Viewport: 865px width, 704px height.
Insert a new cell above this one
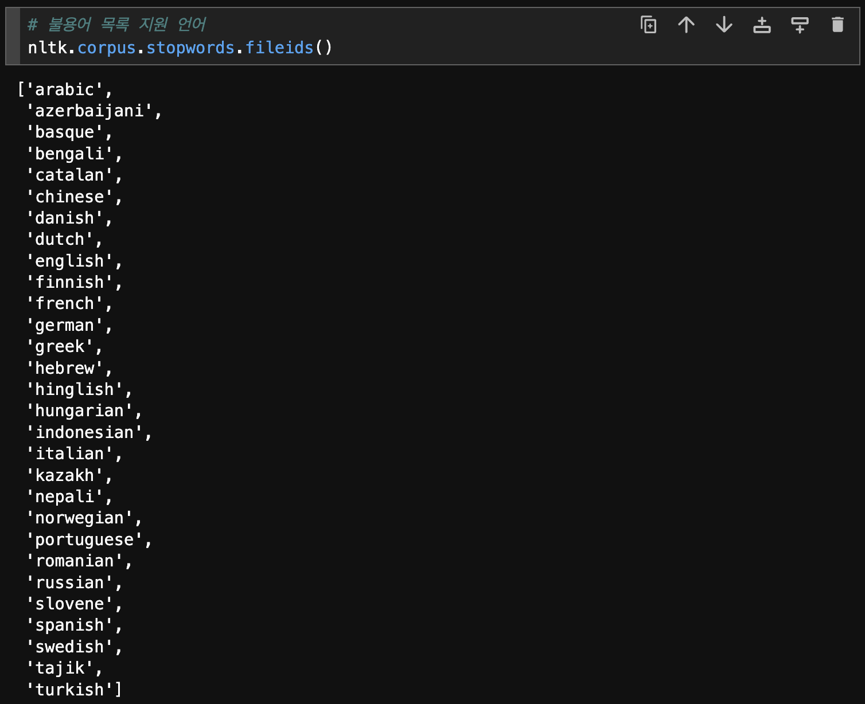click(x=762, y=25)
